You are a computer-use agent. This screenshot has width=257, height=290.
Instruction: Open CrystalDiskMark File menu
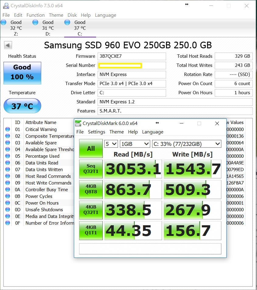point(80,132)
